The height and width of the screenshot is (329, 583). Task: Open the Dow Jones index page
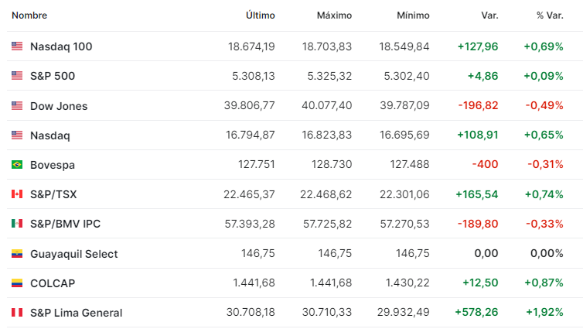(59, 106)
